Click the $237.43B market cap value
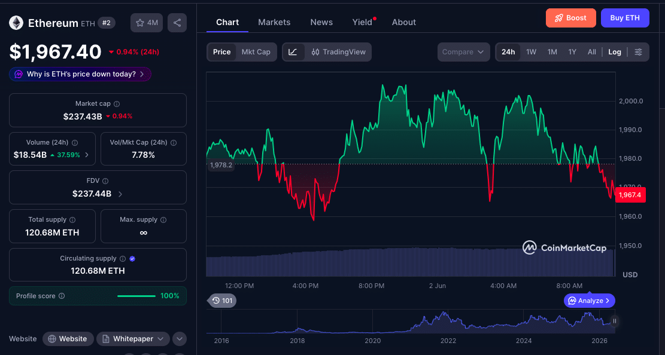This screenshot has height=355, width=665. coord(83,117)
